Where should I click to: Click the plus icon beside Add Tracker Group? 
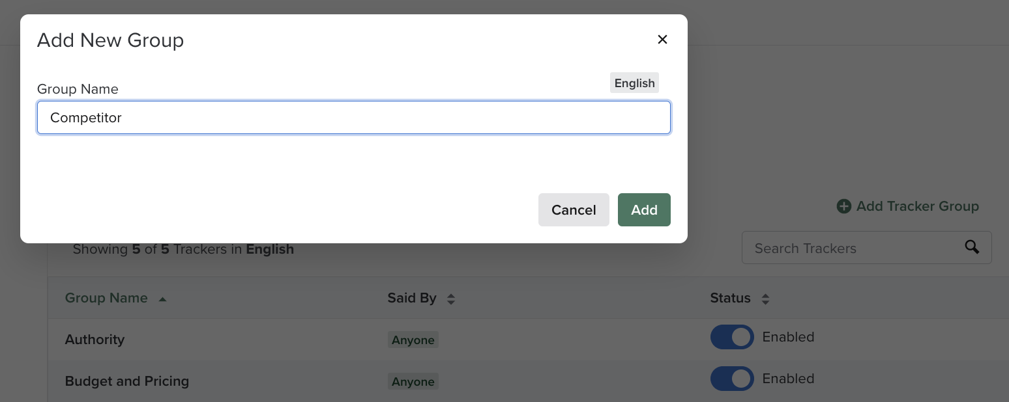pyautogui.click(x=844, y=206)
